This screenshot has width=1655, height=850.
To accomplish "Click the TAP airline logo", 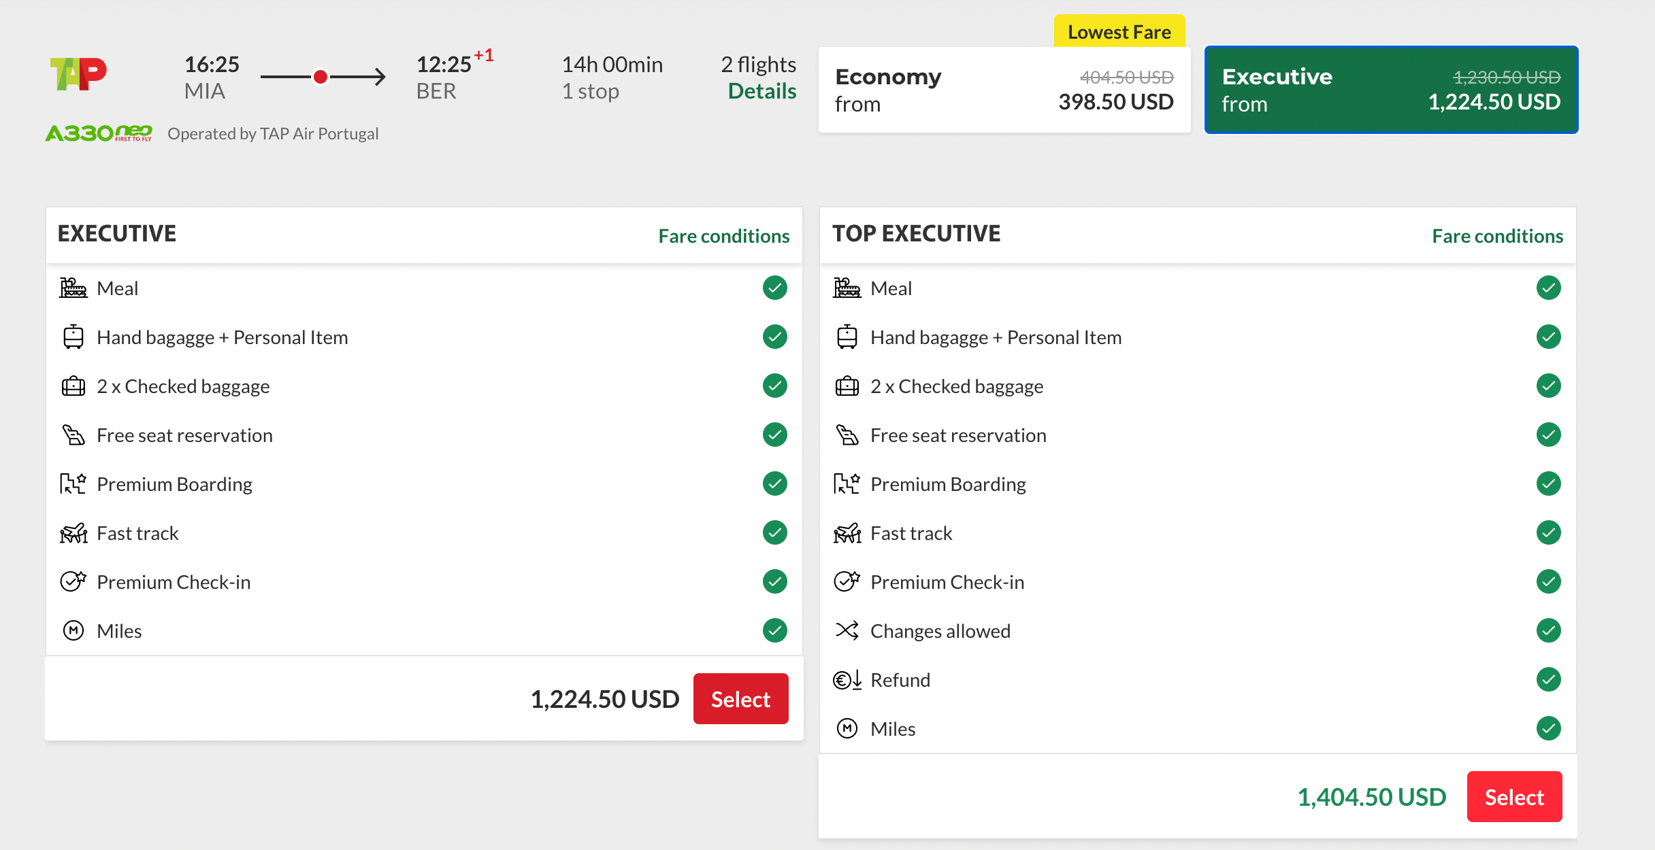I will tap(78, 73).
